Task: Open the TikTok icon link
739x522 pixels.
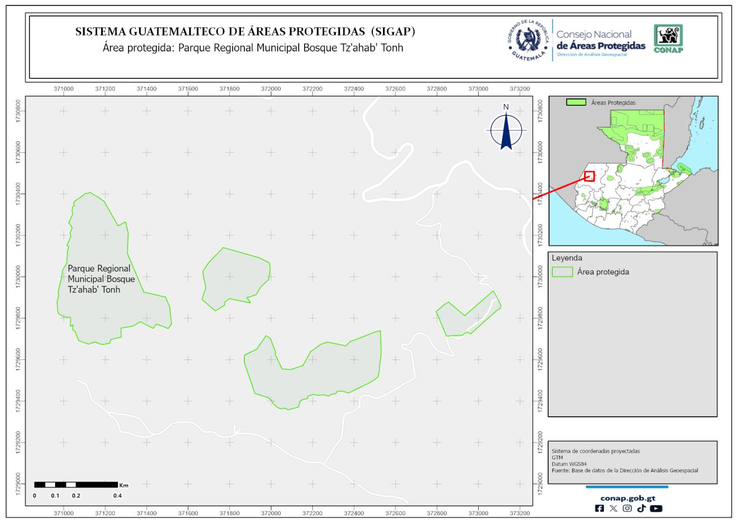Action: point(641,509)
